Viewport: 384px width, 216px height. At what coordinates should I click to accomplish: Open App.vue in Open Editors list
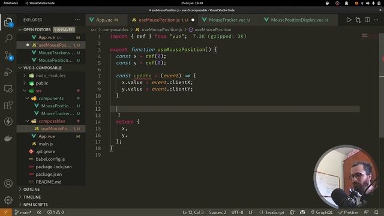pyautogui.click(x=51, y=37)
